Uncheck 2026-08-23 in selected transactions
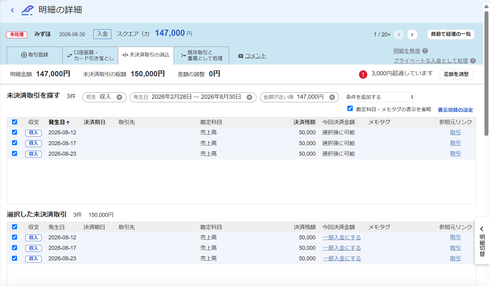Screen dimensions: 490x286 click(15, 258)
